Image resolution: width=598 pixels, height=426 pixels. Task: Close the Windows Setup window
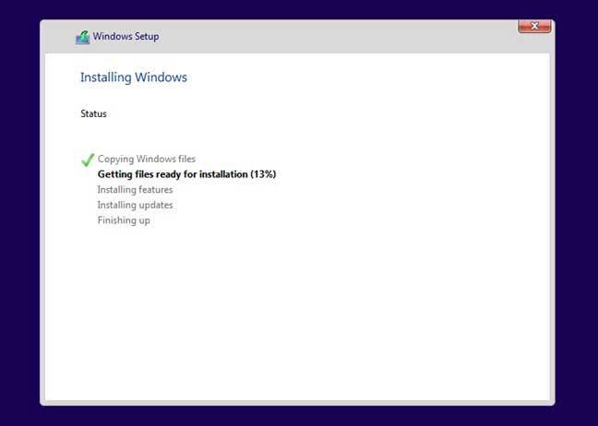click(534, 27)
